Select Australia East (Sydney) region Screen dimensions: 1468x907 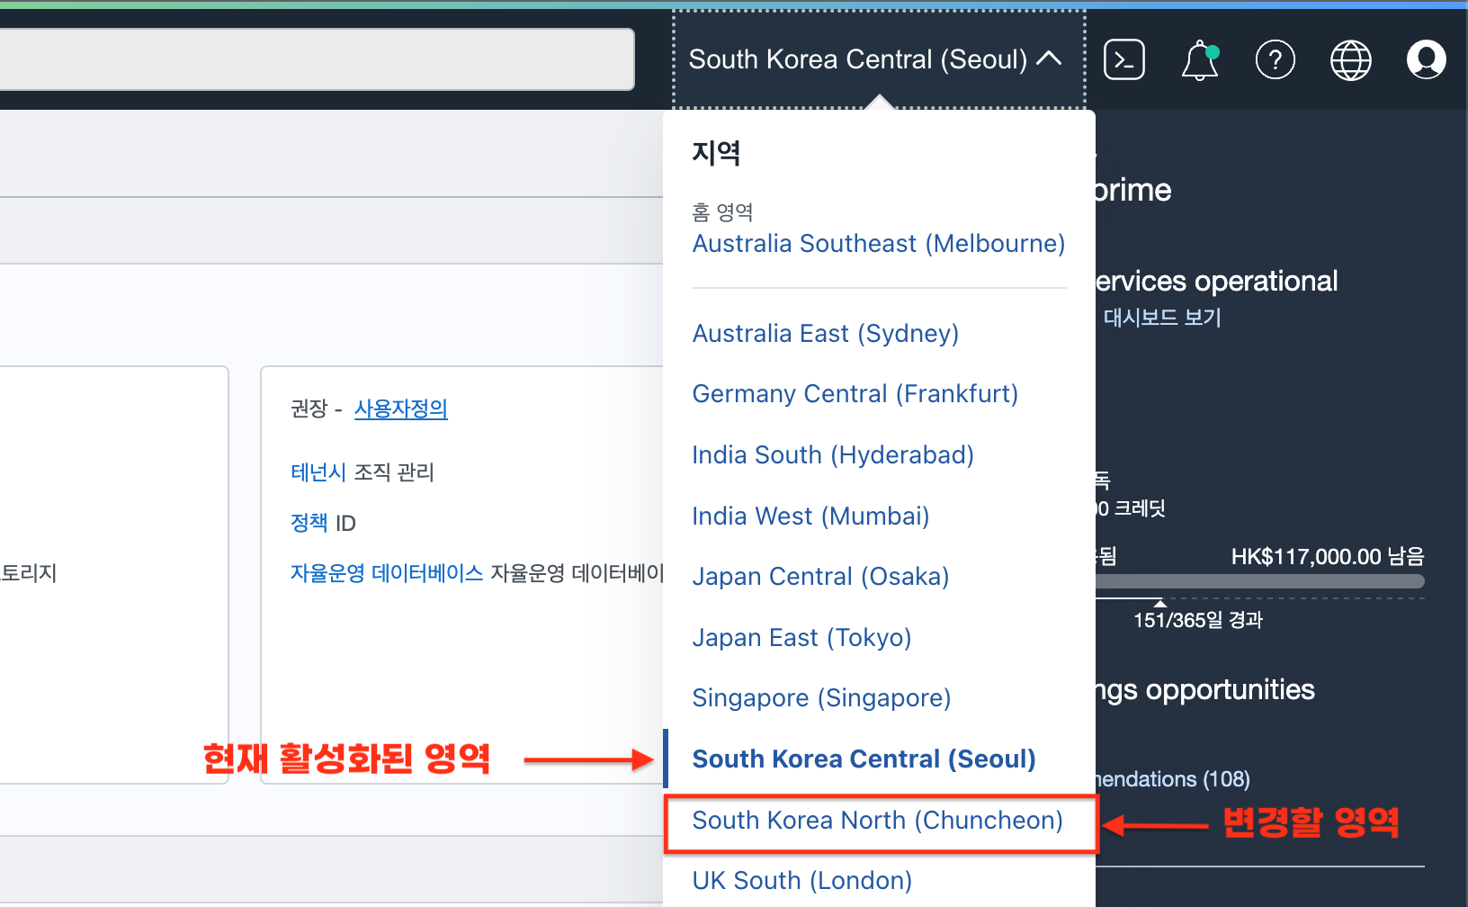(826, 334)
